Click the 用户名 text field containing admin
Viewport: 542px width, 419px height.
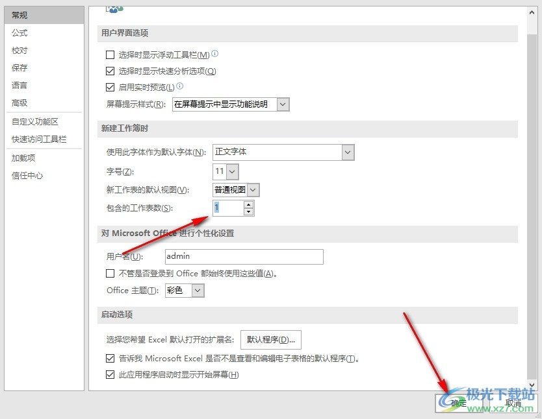(244, 257)
